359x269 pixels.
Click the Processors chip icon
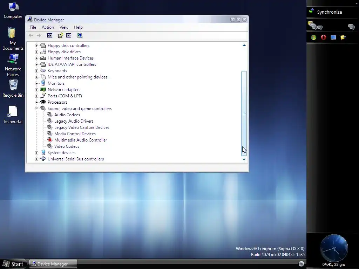point(43,102)
